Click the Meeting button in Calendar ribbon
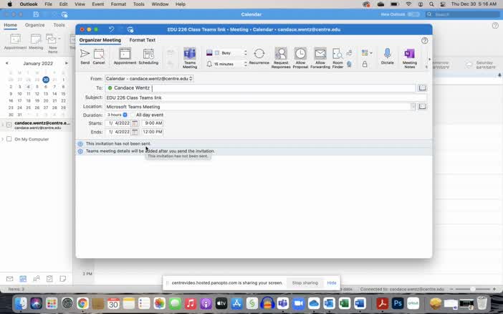 pyautogui.click(x=36, y=42)
